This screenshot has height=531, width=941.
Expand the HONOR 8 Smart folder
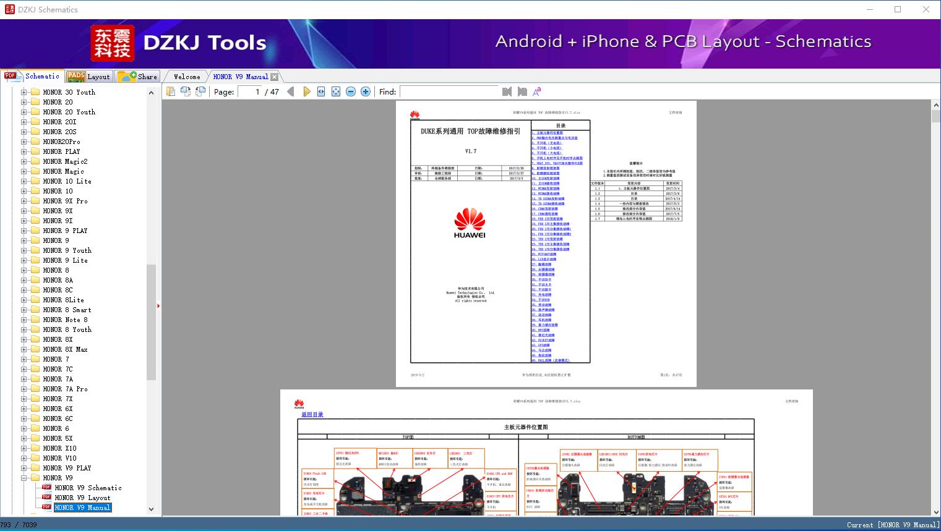[24, 310]
